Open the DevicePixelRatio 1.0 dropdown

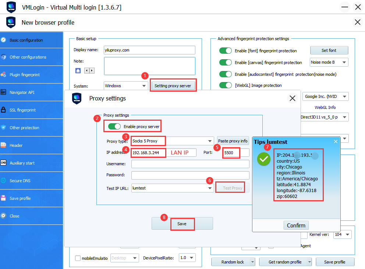[x=187, y=258]
